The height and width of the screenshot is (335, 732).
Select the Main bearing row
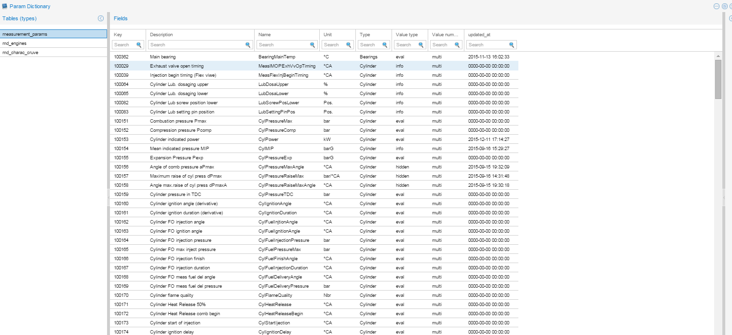click(x=163, y=57)
